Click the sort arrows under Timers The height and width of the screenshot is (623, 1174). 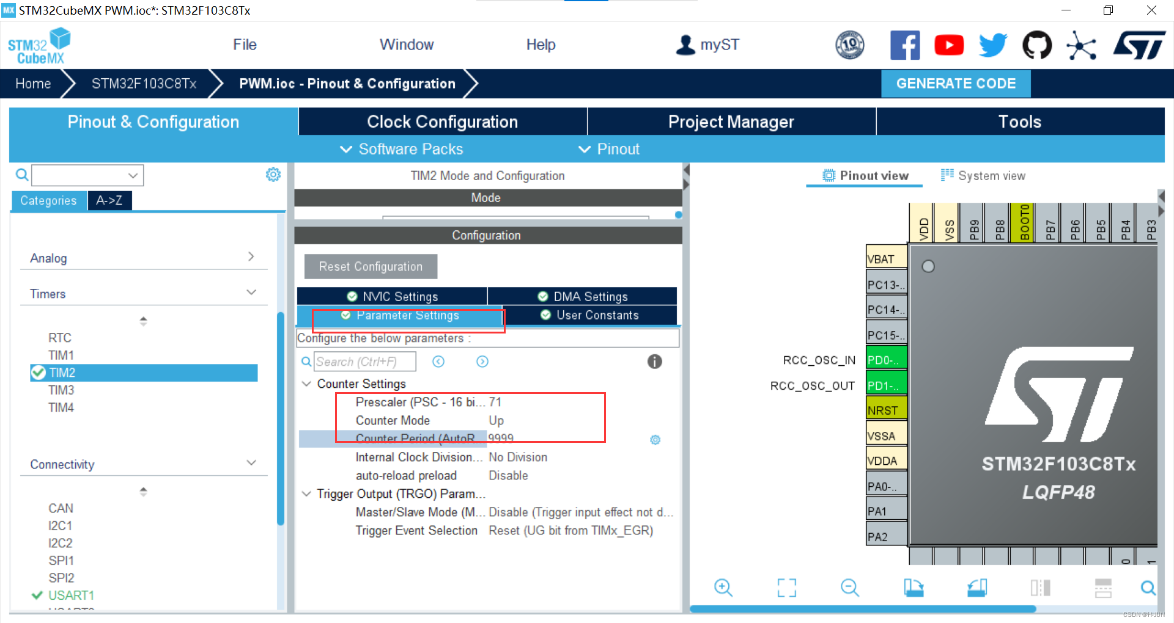(143, 321)
